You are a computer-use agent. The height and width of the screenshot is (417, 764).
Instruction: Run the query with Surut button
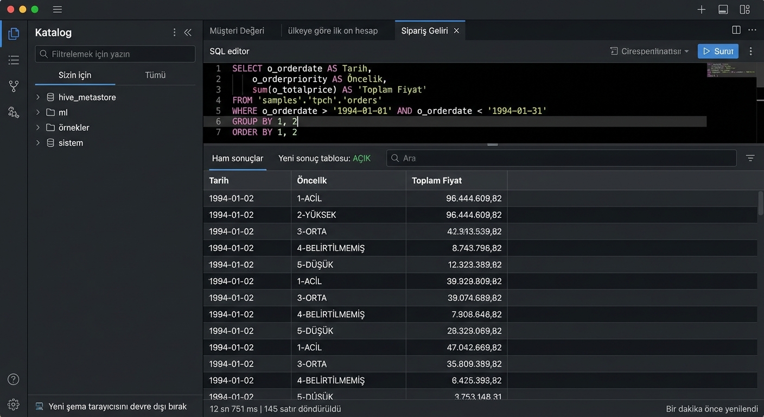pos(718,51)
